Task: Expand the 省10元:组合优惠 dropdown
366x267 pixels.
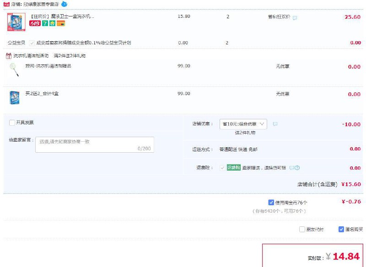Action: click(x=243, y=124)
